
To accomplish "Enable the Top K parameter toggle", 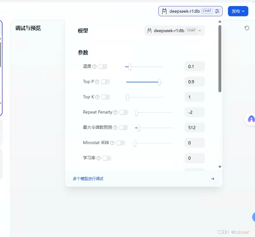I will click(x=106, y=97).
